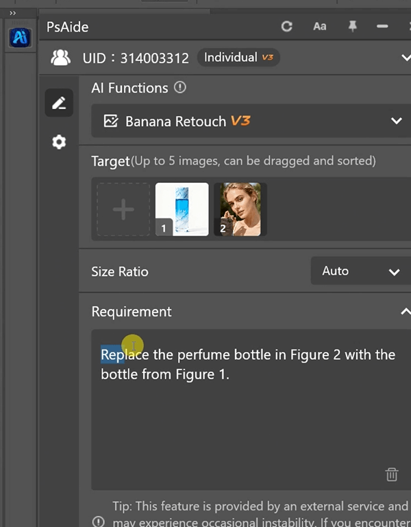The height and width of the screenshot is (527, 411).
Task: Clear the requirement text with trash icon
Action: (391, 474)
